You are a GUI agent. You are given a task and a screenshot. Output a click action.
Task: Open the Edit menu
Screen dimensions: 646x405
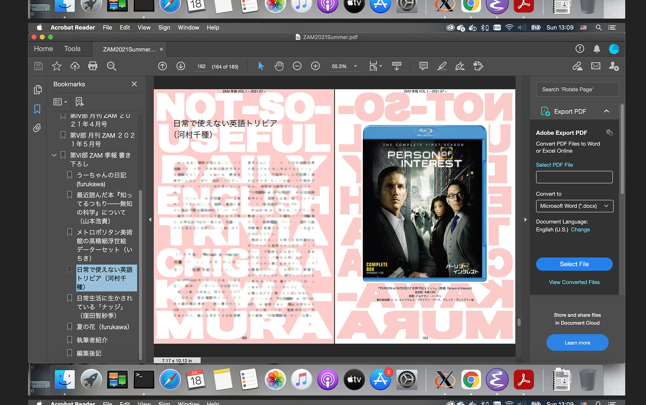(125, 27)
